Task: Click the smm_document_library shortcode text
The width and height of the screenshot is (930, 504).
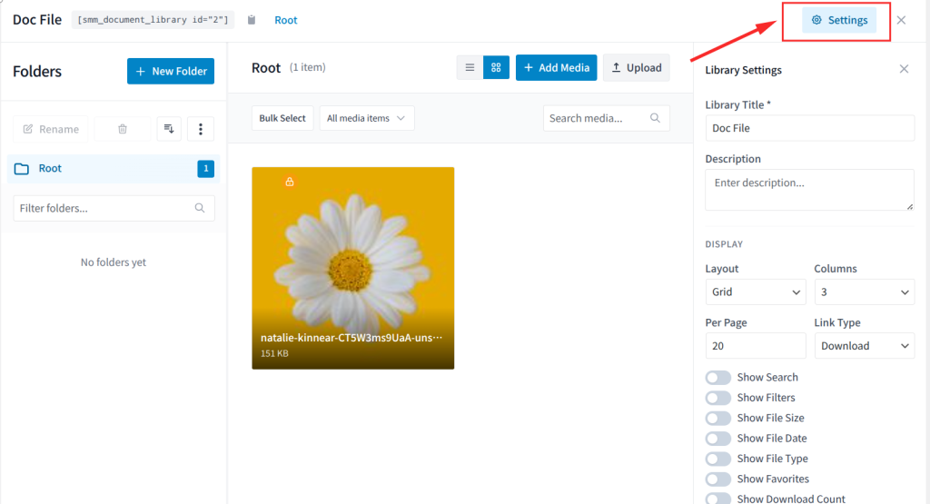Action: (x=153, y=20)
